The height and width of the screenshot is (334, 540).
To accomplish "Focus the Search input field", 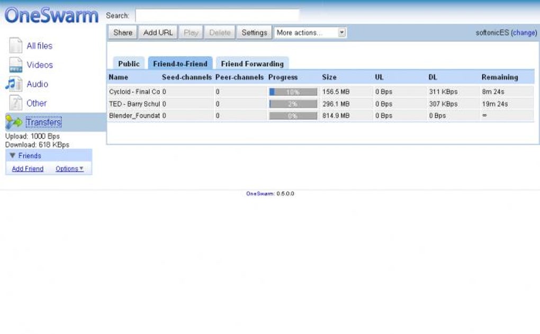I will (x=217, y=15).
